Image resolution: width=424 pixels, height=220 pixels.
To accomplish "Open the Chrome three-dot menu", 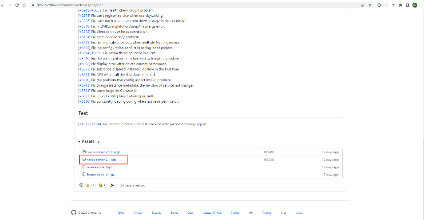I will (x=422, y=5).
